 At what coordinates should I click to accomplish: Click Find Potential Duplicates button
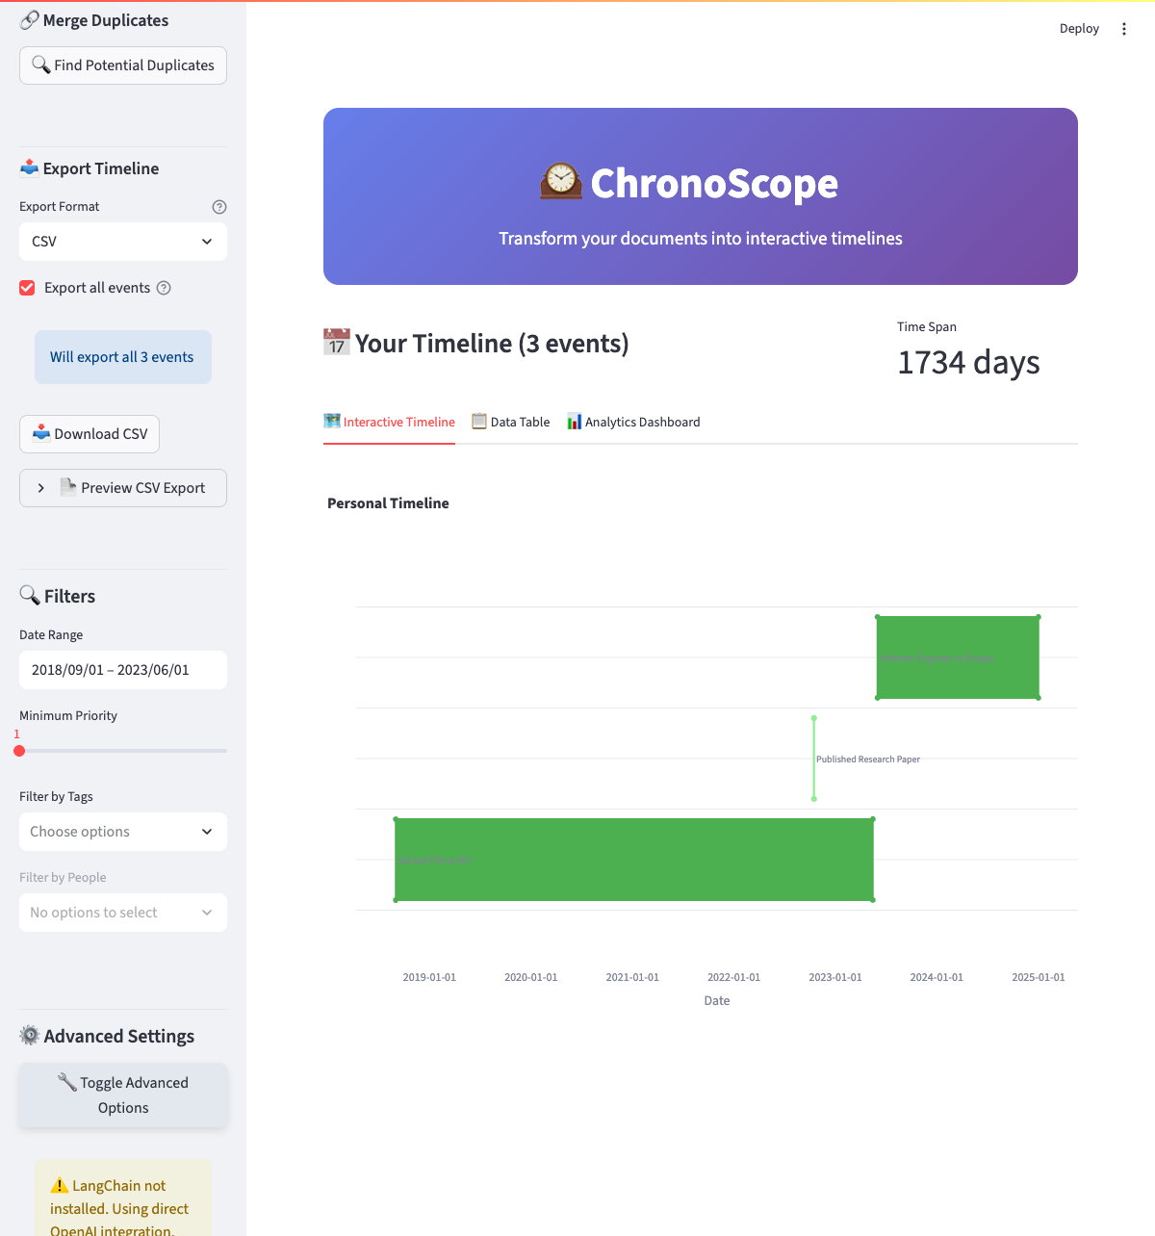pyautogui.click(x=123, y=65)
